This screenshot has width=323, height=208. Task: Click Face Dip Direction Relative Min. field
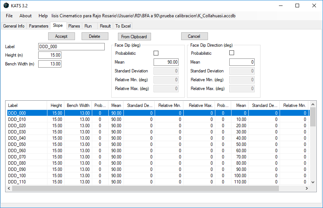[x=242, y=80]
